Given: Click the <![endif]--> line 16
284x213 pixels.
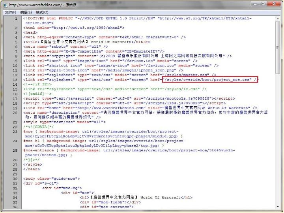Looking at the screenshot, I should (x=37, y=94).
